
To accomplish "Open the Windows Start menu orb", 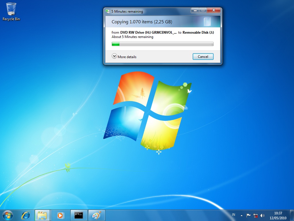I will [x=8, y=215].
